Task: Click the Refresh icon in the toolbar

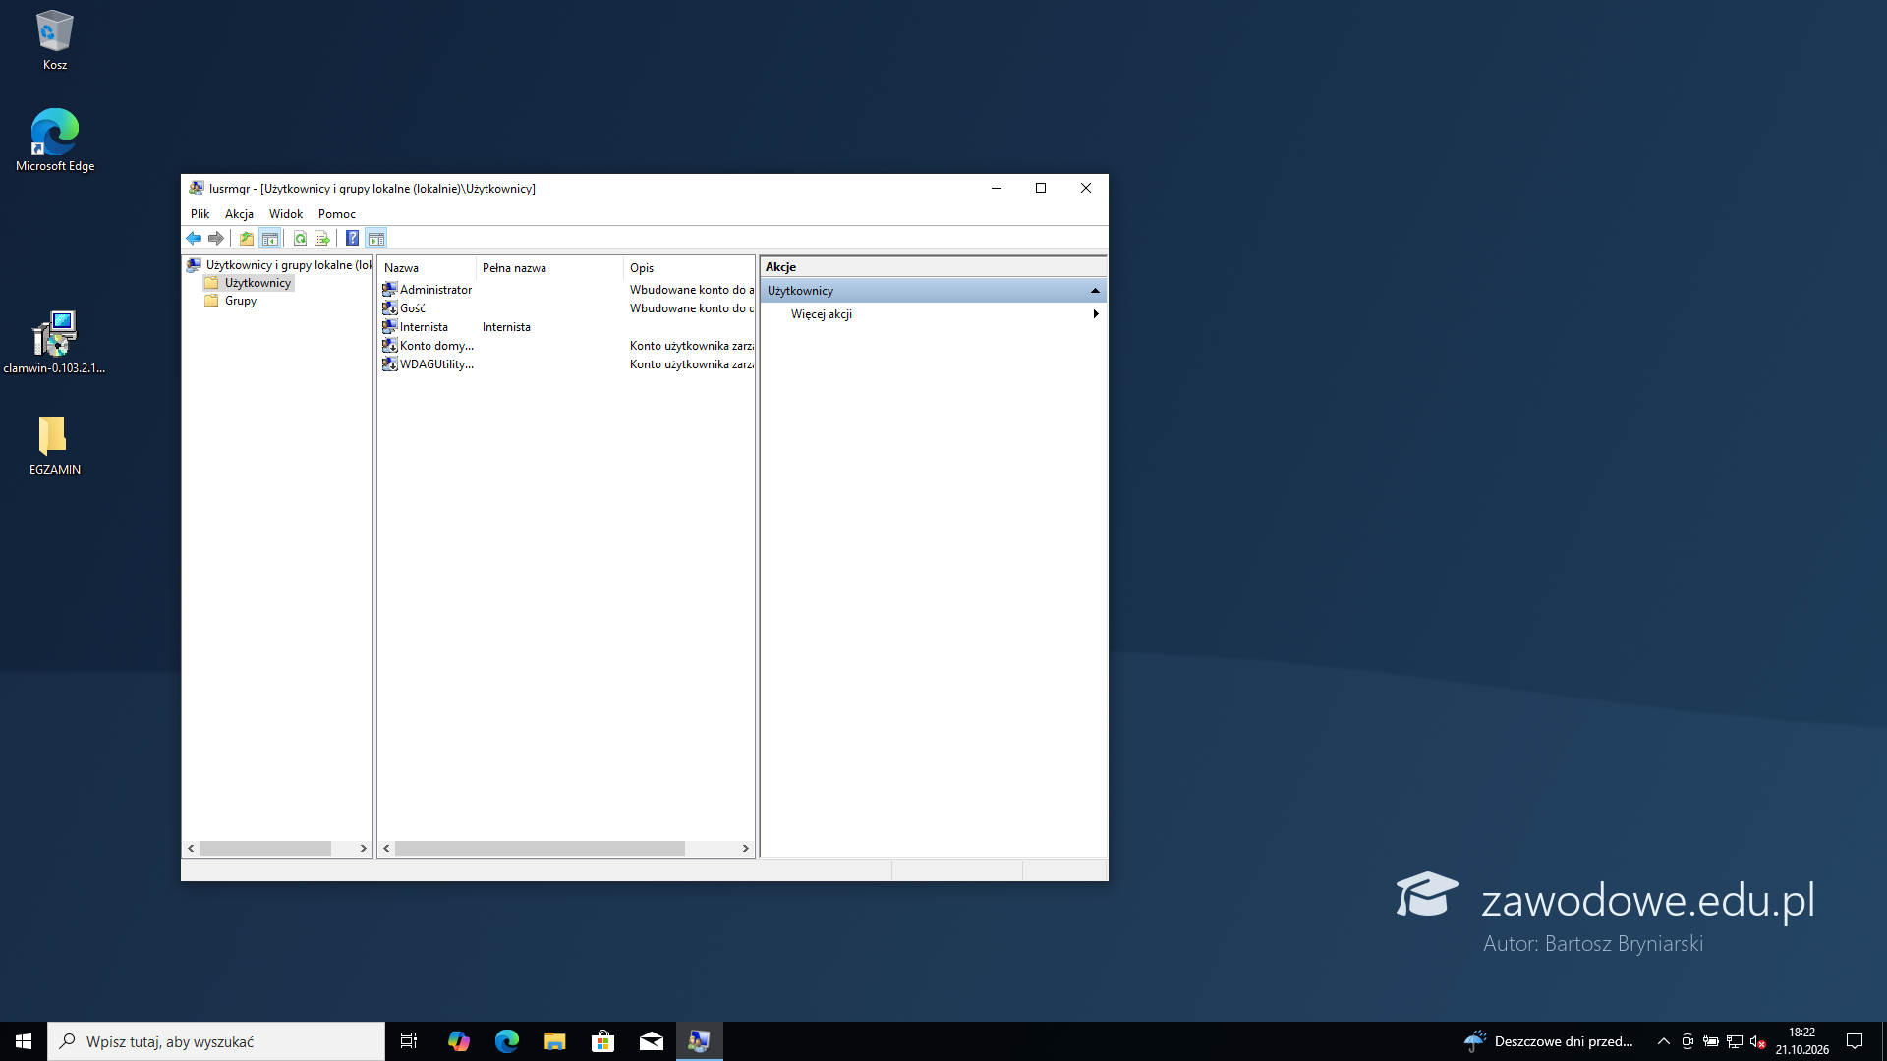Action: click(x=300, y=238)
